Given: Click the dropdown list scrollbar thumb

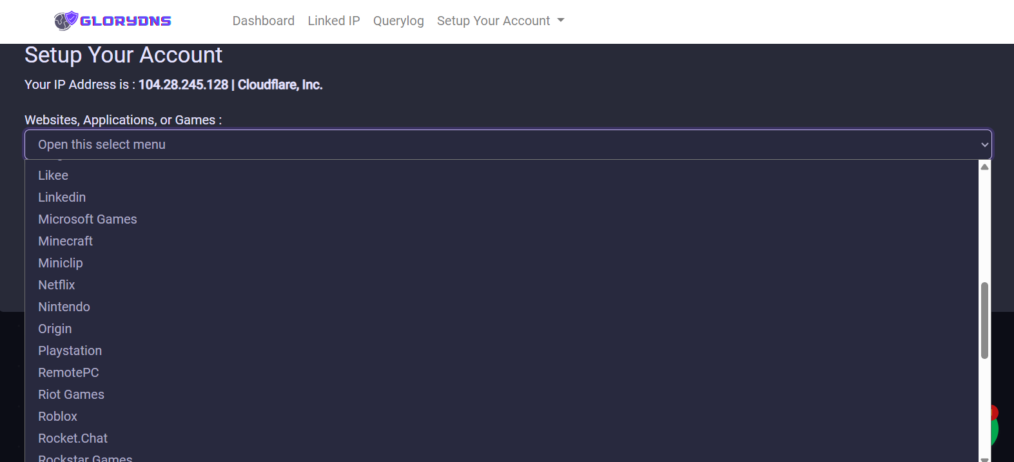Looking at the screenshot, I should point(984,320).
